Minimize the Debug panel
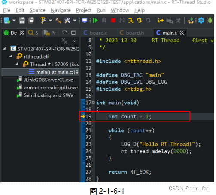This screenshot has width=216, height=195. (x=64, y=32)
